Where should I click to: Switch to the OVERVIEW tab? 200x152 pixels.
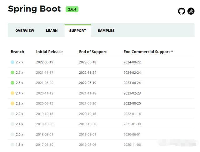(25, 30)
